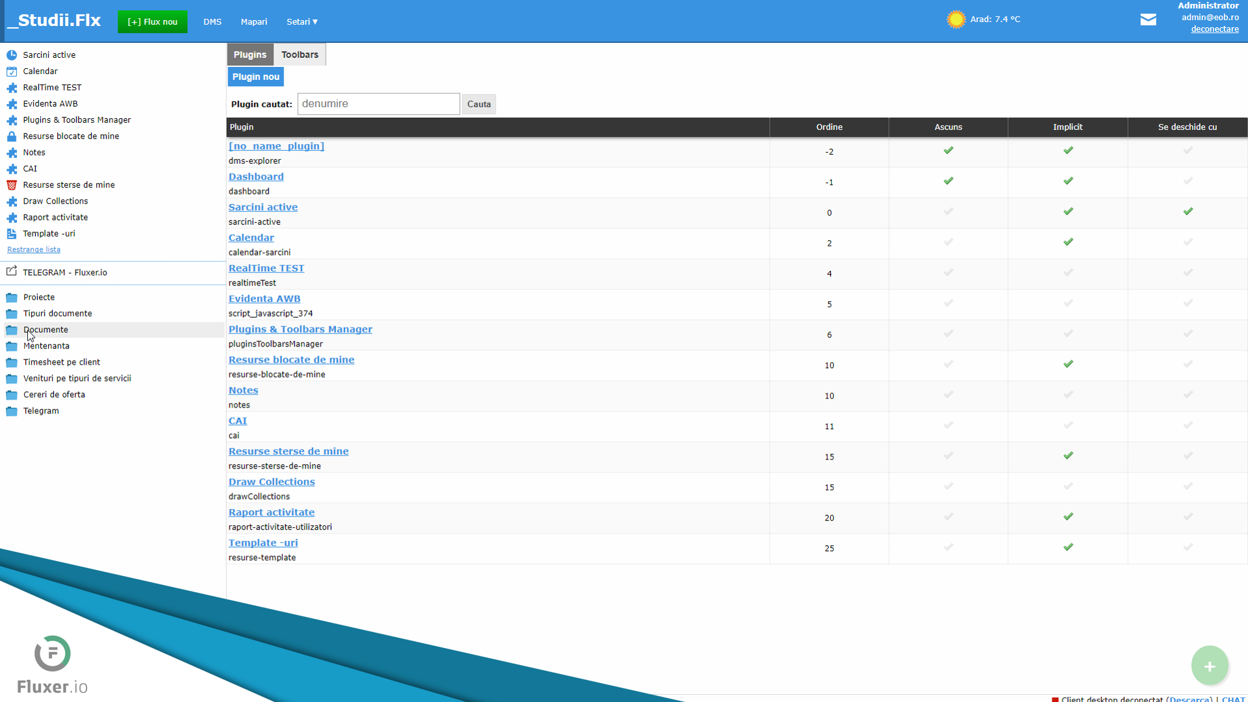Click the Resurse blocate lock icon

click(x=12, y=136)
